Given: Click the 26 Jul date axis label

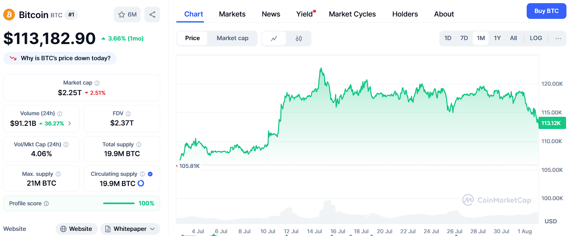Looking at the screenshot, I should (x=455, y=231).
